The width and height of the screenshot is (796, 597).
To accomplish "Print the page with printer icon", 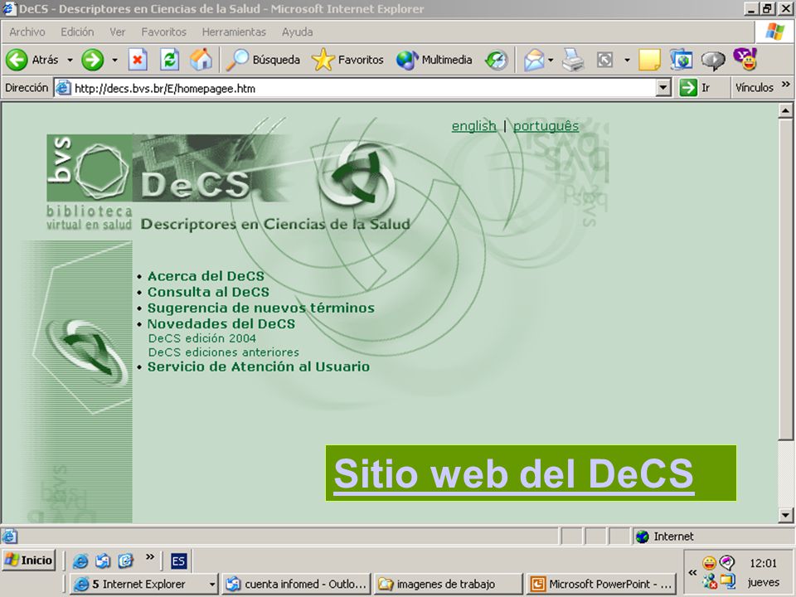I will (573, 60).
